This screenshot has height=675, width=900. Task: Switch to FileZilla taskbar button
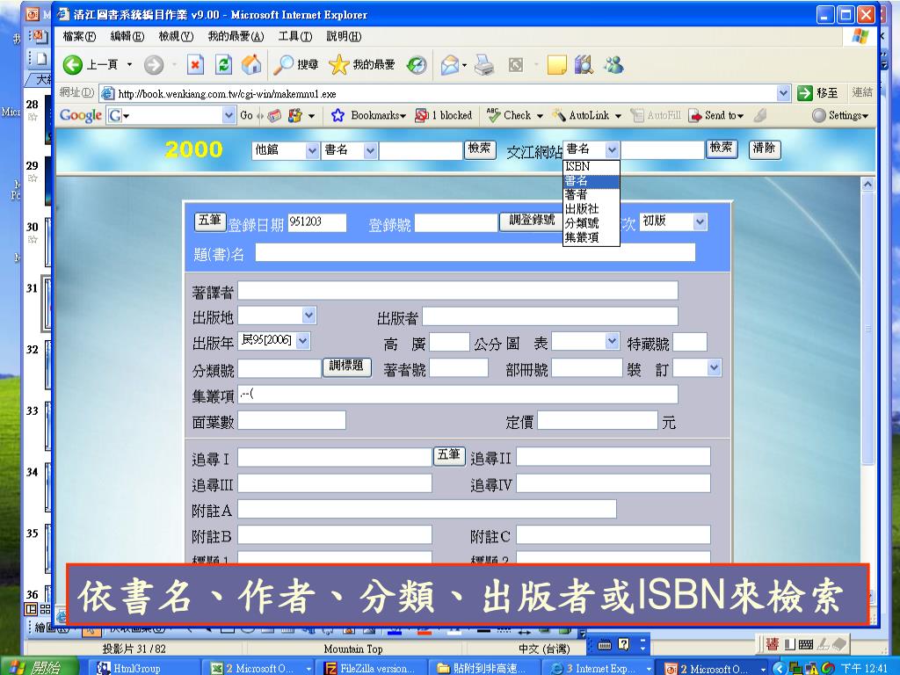(x=370, y=668)
